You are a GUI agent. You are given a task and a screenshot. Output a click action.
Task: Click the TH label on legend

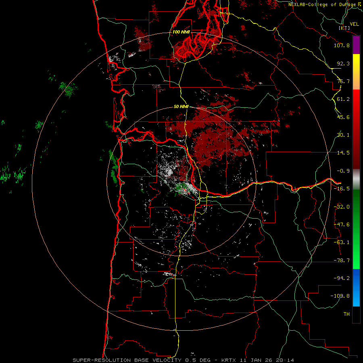[346, 314]
